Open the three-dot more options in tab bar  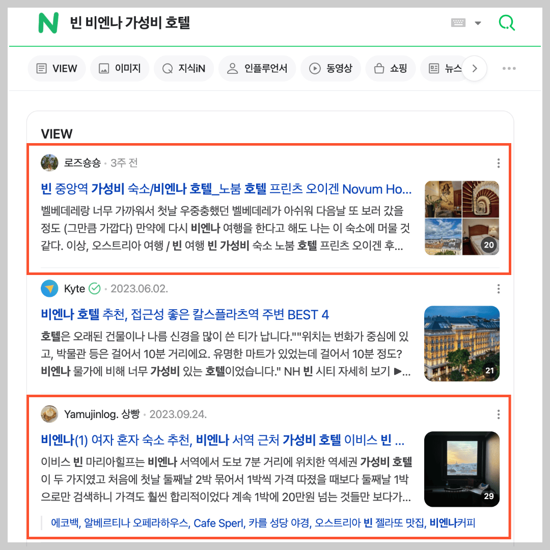pos(509,68)
